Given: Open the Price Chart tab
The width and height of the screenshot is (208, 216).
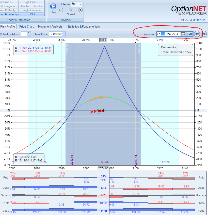Looking at the screenshot, I should tap(26, 27).
